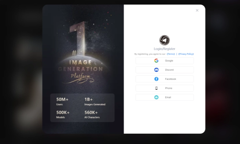Click the Image Generation Platform banner text

(81, 69)
